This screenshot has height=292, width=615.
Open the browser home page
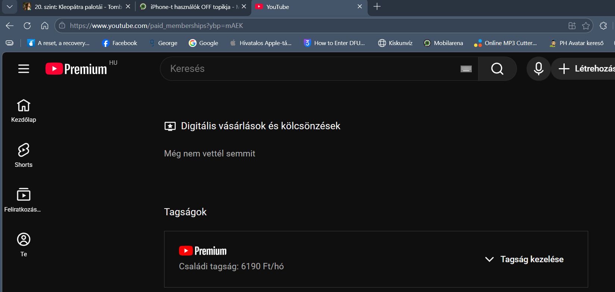click(x=45, y=26)
